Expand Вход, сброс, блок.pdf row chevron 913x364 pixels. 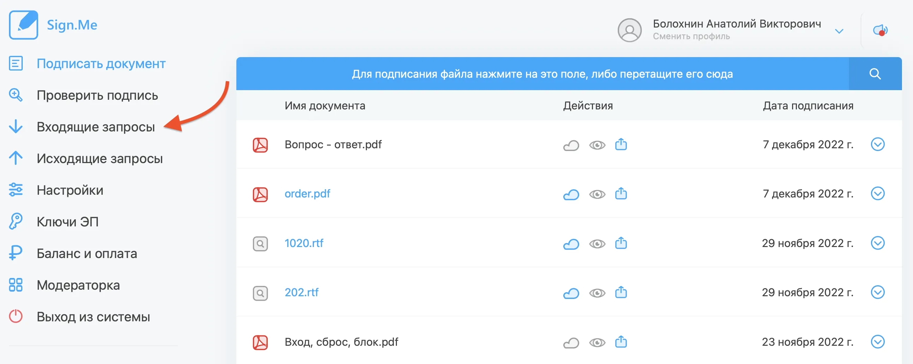click(878, 342)
